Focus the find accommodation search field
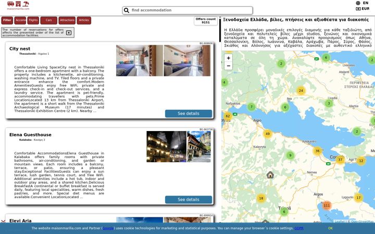The width and height of the screenshot is (375, 234). tap(187, 10)
